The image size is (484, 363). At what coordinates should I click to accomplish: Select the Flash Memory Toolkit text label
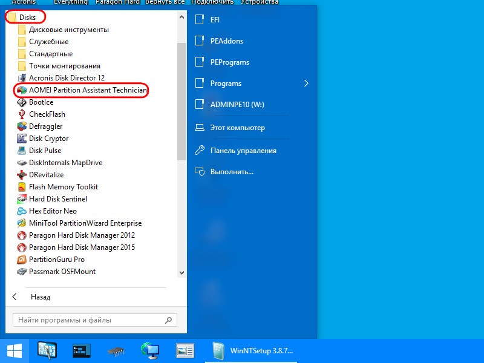pos(64,187)
